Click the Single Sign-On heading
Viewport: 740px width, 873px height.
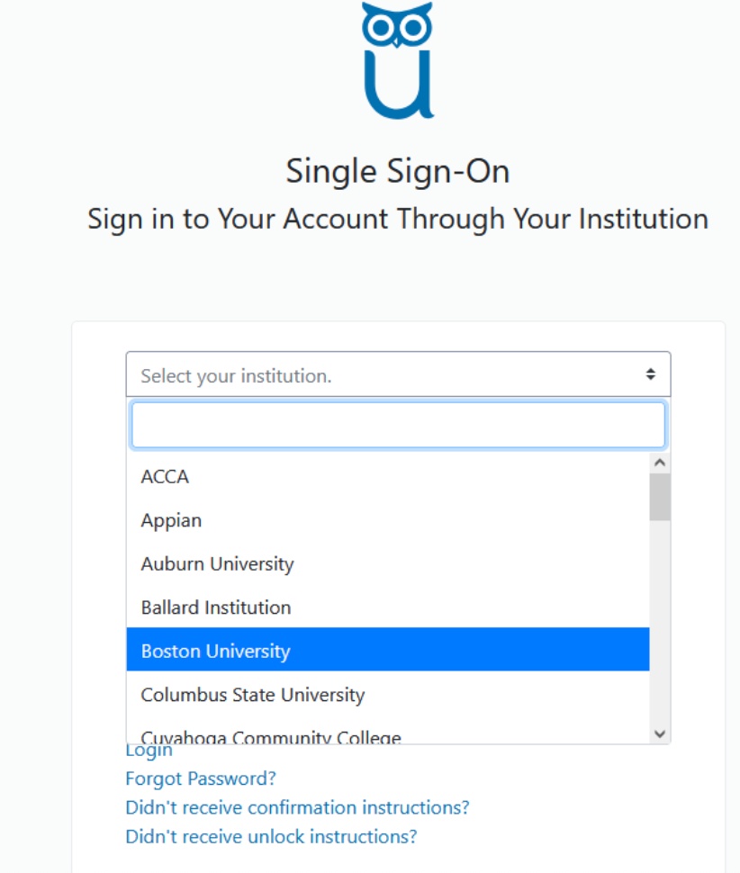[x=398, y=171]
